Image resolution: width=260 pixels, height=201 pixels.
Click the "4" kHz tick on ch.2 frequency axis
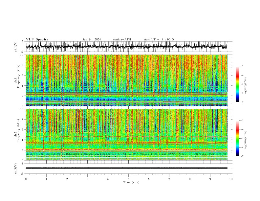[x=23, y=140]
